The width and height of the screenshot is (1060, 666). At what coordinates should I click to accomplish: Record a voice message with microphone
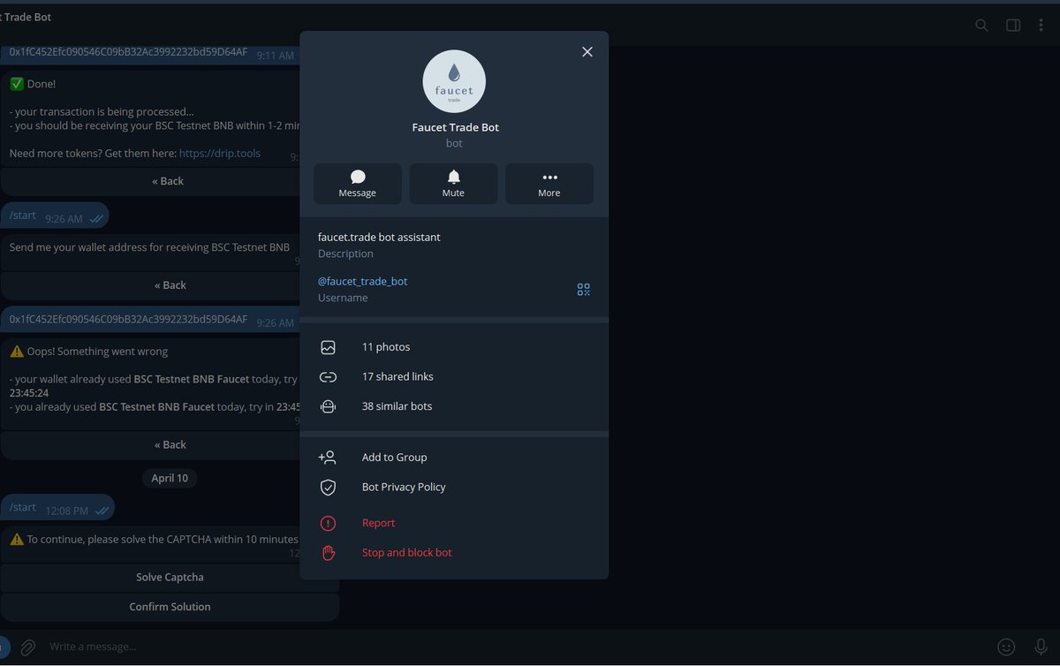tap(1041, 647)
